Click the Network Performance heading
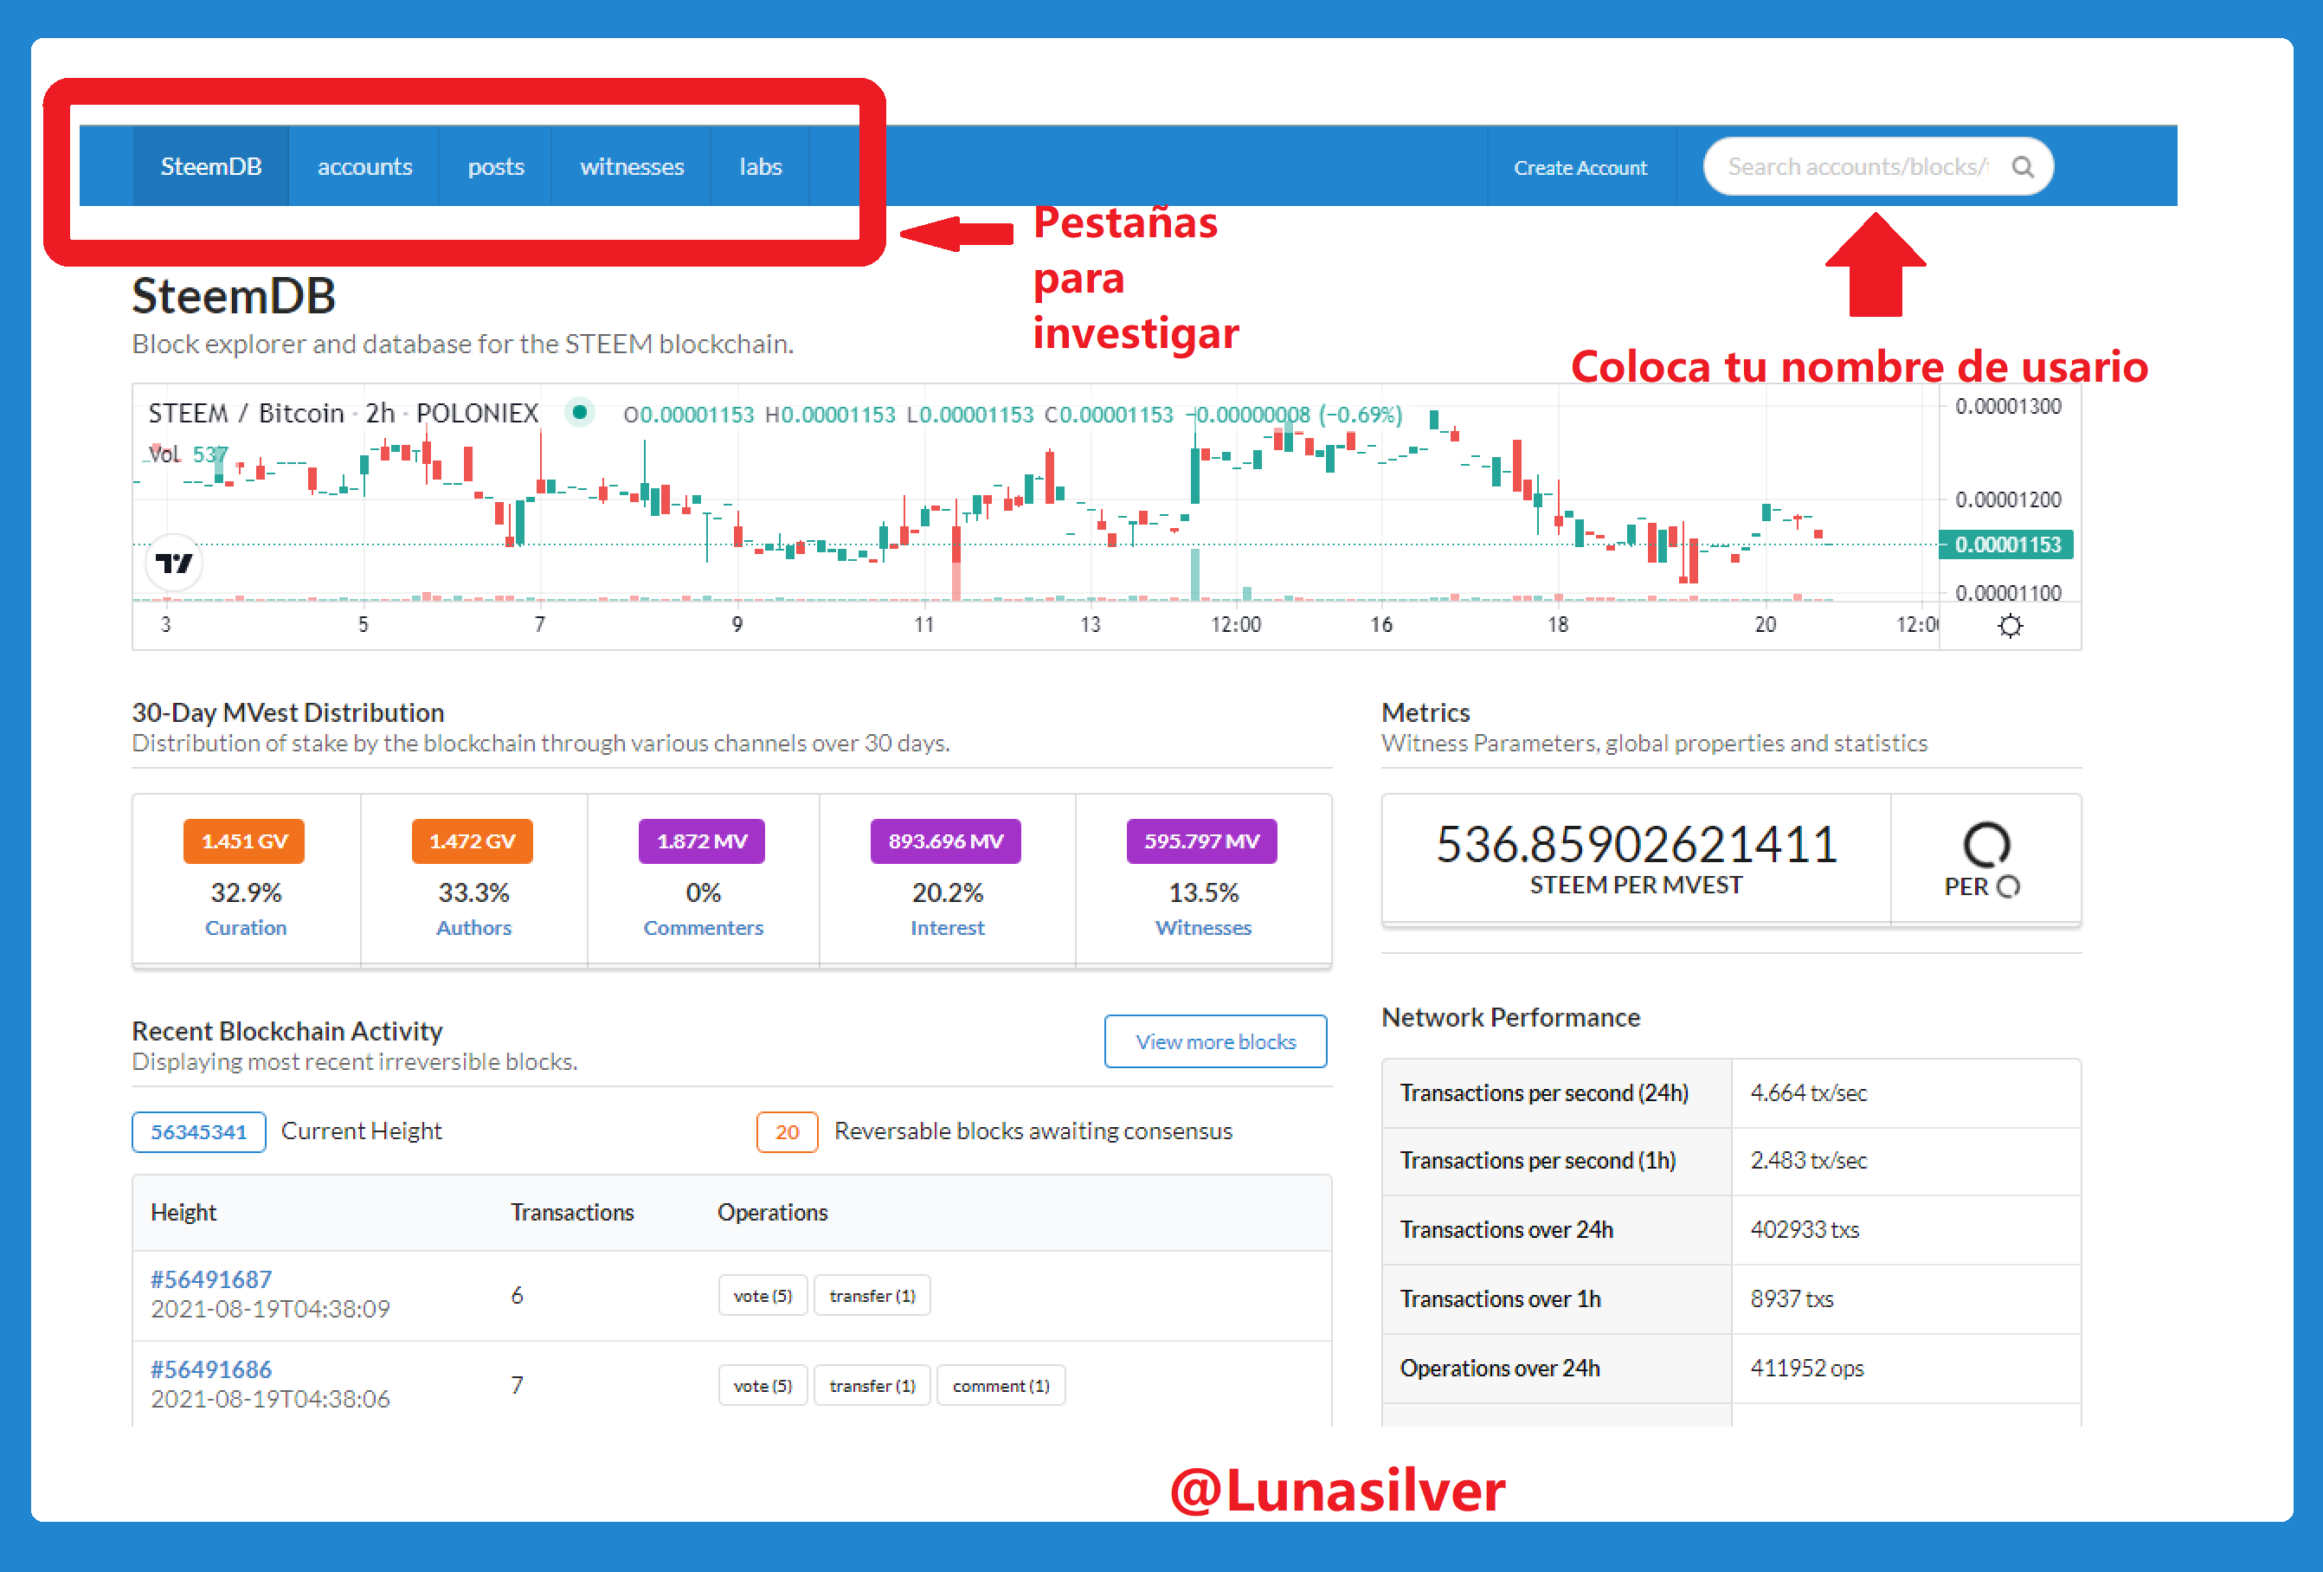 tap(1510, 1017)
